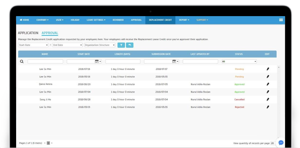Click the name Qairul Amira
300x148 pixels.
coord(45,84)
